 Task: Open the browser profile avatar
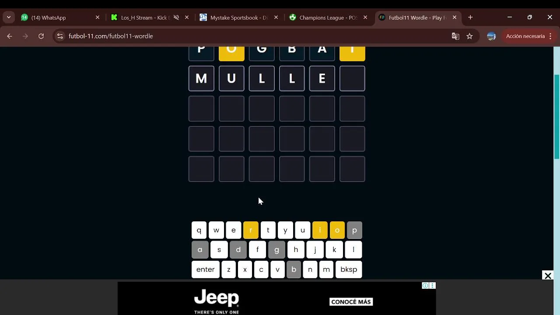491,36
